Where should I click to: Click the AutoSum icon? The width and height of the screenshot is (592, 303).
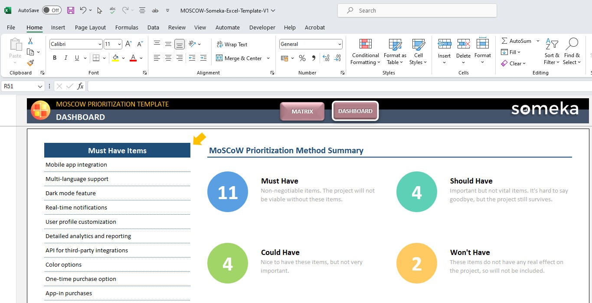(516, 41)
